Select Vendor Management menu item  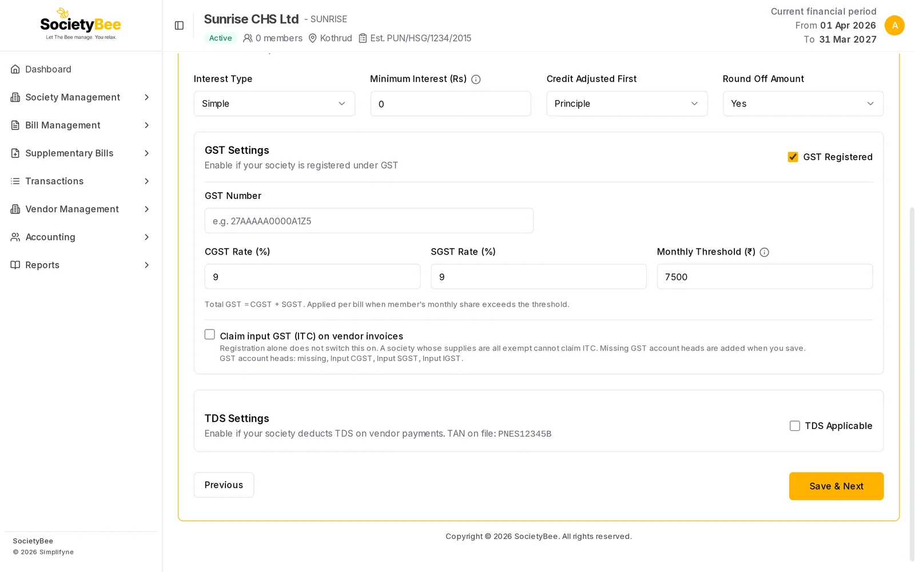click(x=81, y=209)
